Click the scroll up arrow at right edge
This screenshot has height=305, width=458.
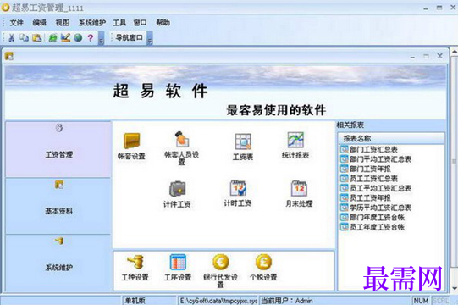click(455, 52)
